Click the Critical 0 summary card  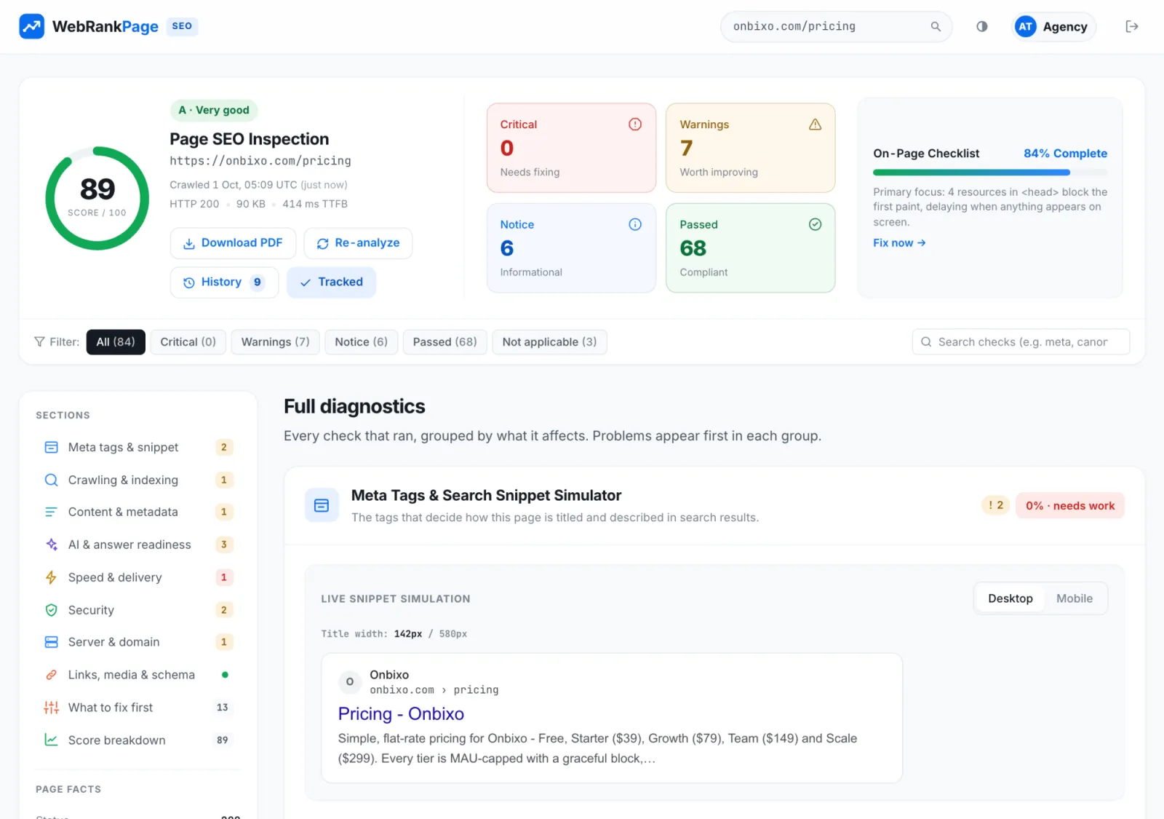coord(571,148)
